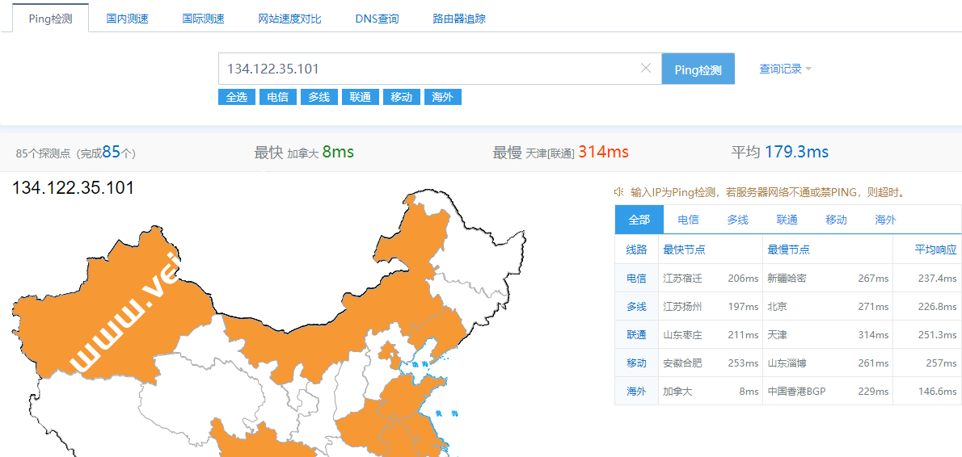Click the 平均响应 column header

tap(935, 249)
